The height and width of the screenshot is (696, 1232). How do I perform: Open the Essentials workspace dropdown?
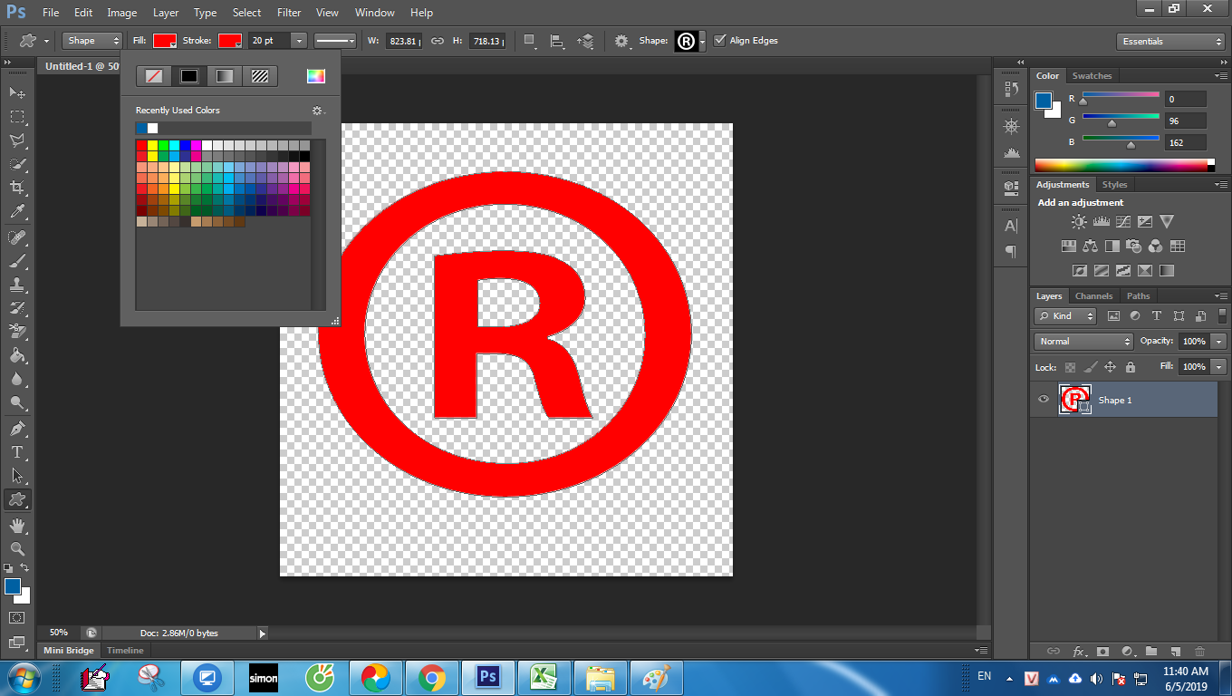(1171, 41)
